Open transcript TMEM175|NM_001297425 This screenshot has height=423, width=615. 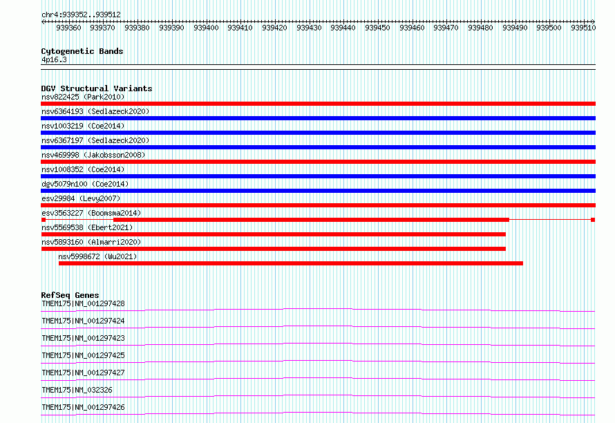point(83,355)
